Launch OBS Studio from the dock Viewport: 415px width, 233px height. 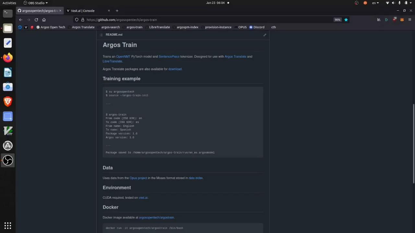point(8,160)
